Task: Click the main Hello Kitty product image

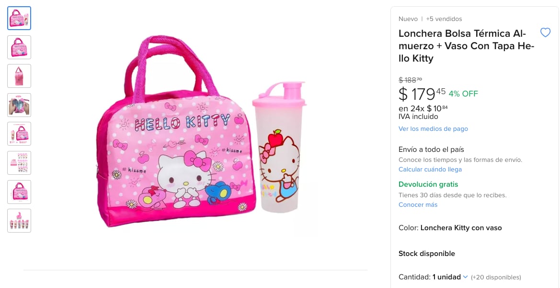Action: tap(201, 134)
